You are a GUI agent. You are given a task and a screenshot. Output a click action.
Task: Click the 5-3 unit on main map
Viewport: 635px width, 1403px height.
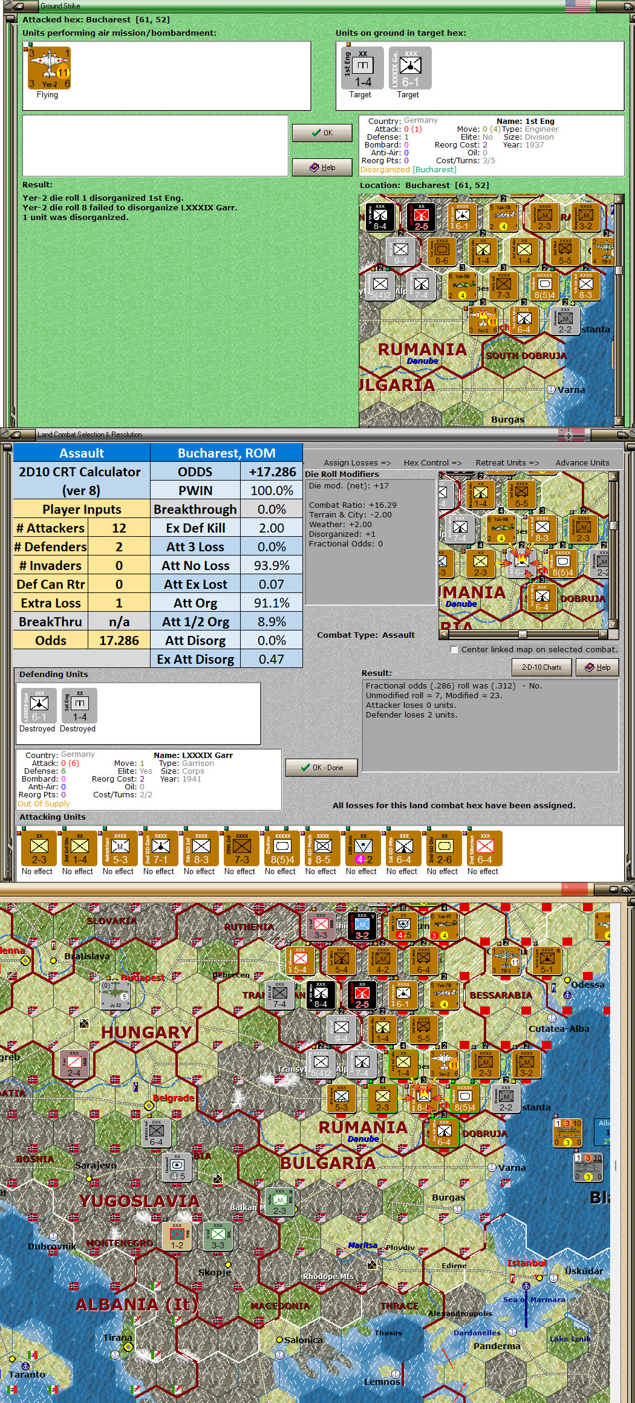[x=341, y=1098]
